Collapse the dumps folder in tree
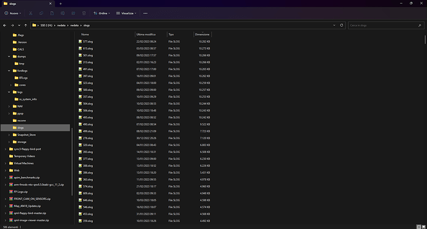 click(x=9, y=56)
